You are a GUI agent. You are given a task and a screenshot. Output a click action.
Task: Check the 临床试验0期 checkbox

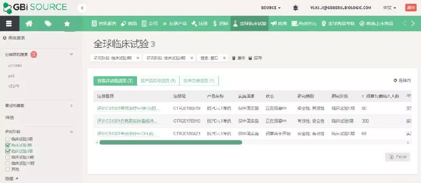pyautogui.click(x=7, y=139)
